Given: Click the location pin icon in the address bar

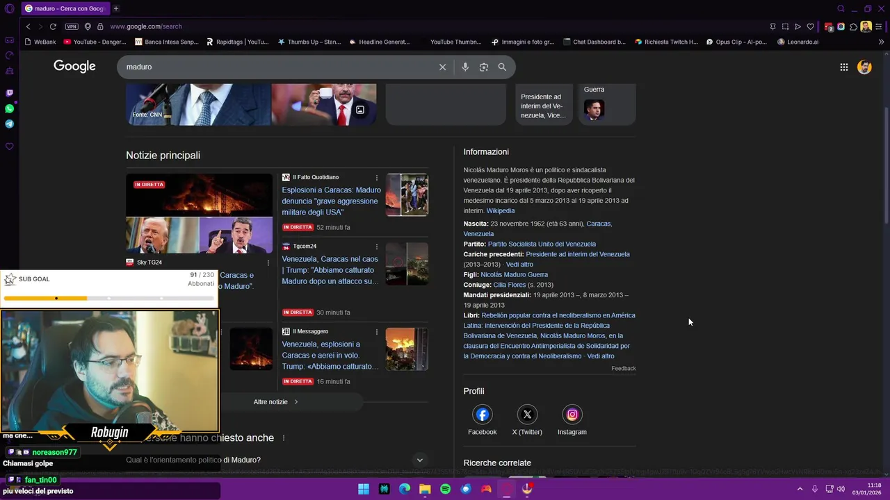Looking at the screenshot, I should click(x=88, y=26).
